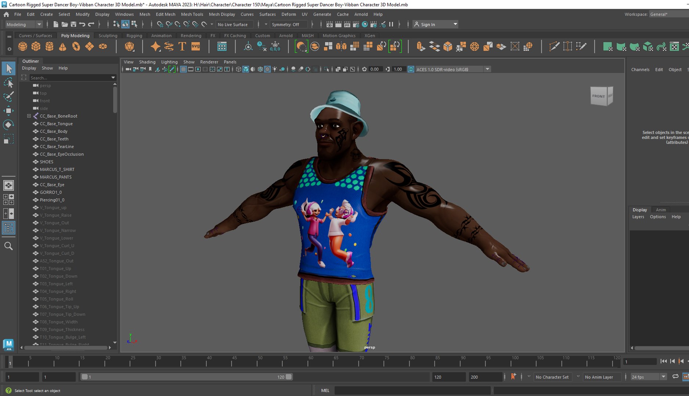
Task: Activate the Paint selection tool
Action: coord(8,96)
